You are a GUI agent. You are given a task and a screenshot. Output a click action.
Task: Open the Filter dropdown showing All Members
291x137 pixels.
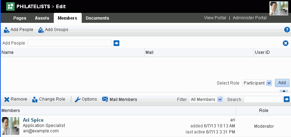(206, 100)
